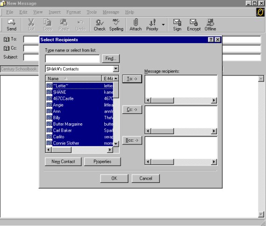Sort contacts by Name column header
Image resolution: width=266 pixels, height=226 pixels.
point(73,78)
